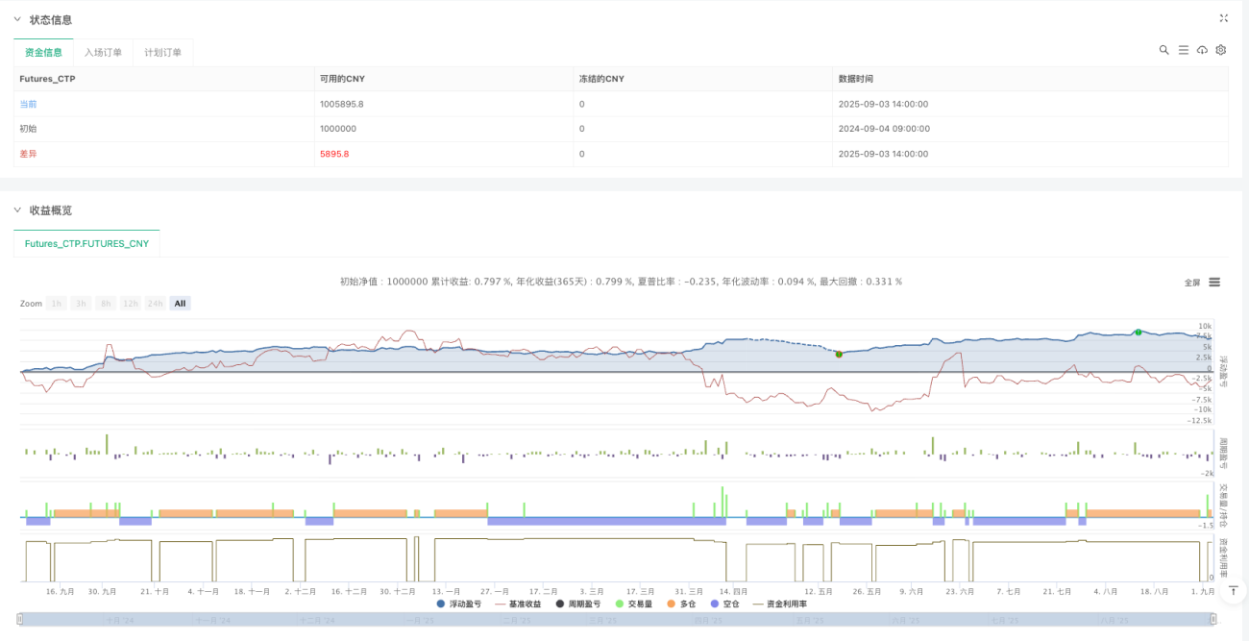The image size is (1249, 641).
Task: Click the collapse arrows icon at top right
Action: click(1223, 18)
